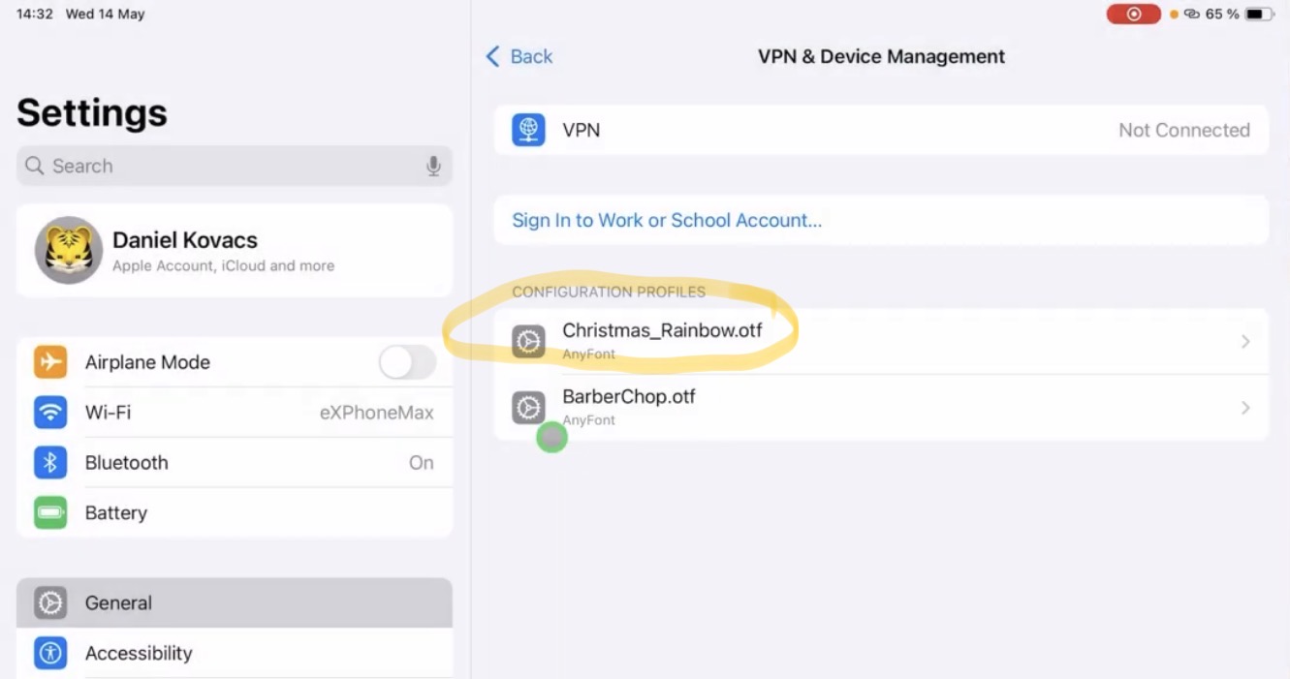Viewport: 1290px width, 679px height.
Task: Open Sign In to Work or School Account
Action: tap(667, 220)
